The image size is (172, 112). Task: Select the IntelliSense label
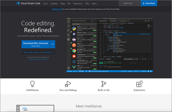pos(32,90)
